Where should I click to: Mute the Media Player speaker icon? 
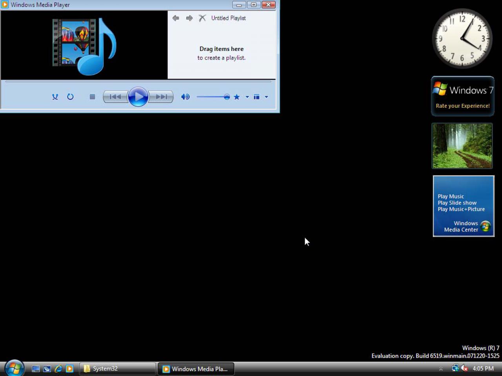[185, 97]
